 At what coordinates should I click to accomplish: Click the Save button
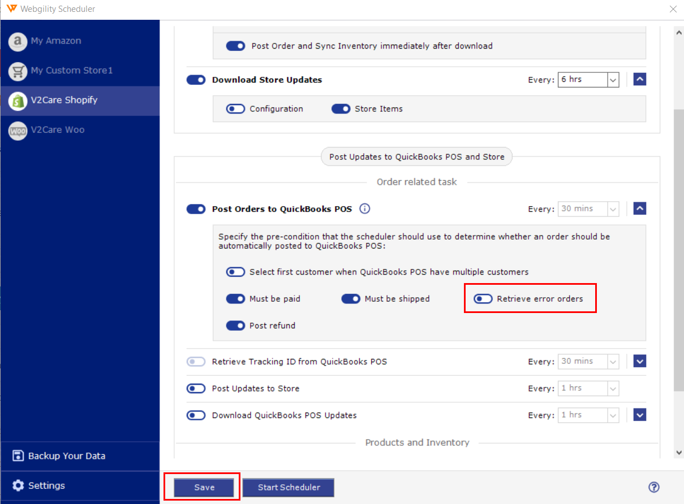[x=204, y=488]
